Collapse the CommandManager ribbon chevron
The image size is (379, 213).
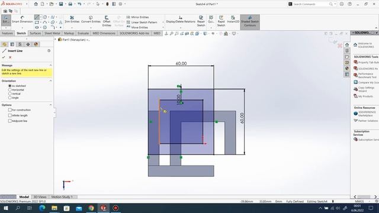[376, 28]
